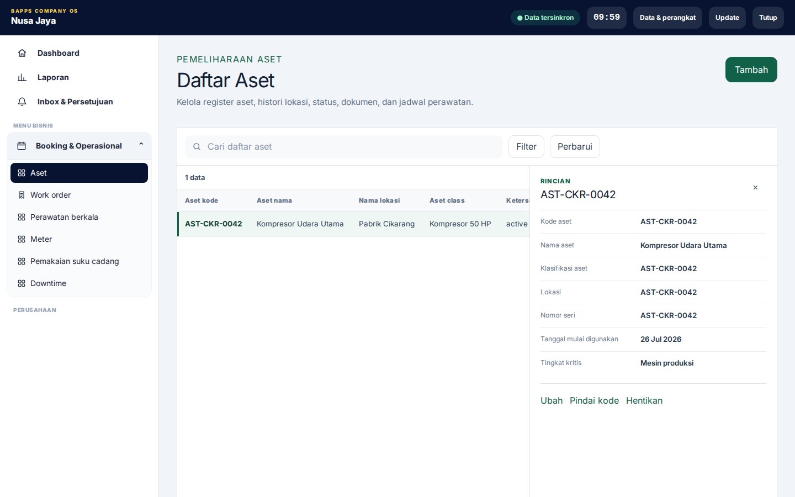Click the 26 Jul 2026 date value
The height and width of the screenshot is (497, 795).
pyautogui.click(x=661, y=339)
